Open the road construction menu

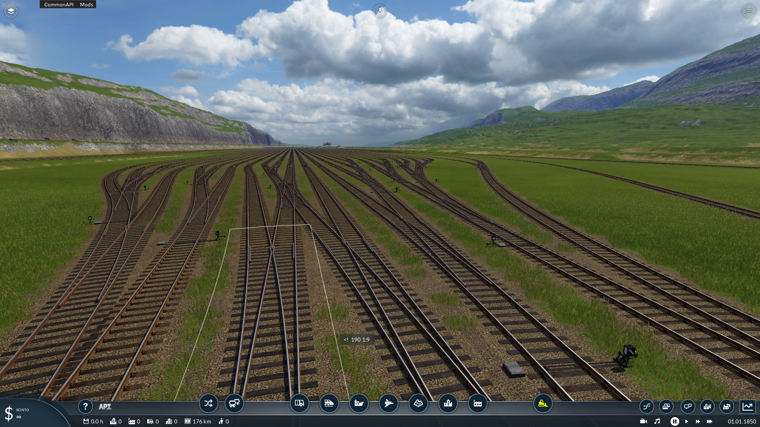[299, 403]
